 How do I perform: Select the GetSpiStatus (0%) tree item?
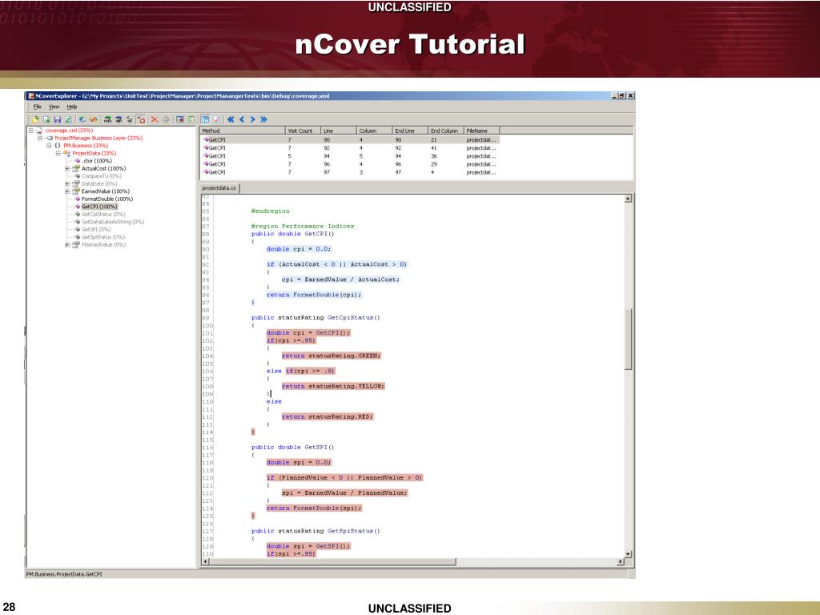click(103, 237)
